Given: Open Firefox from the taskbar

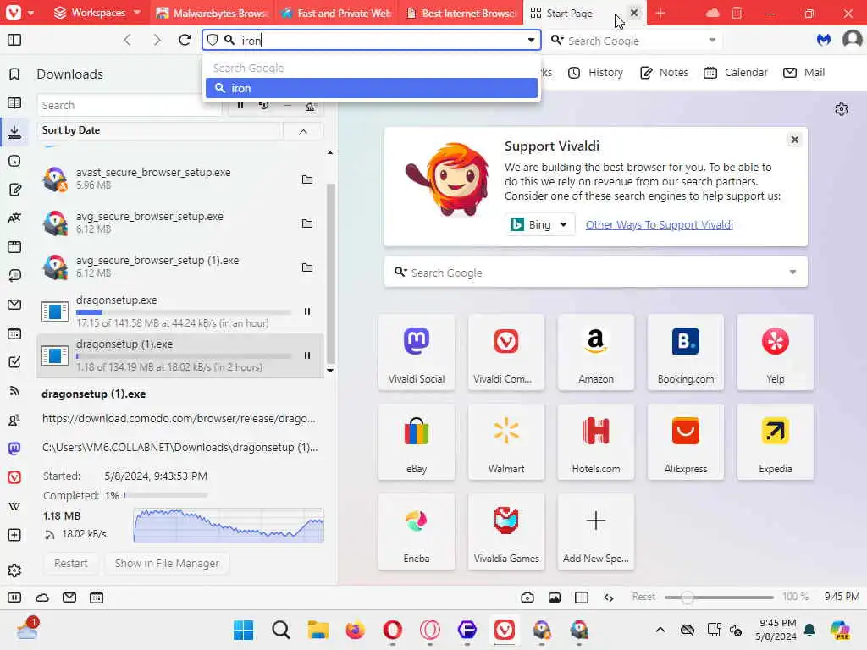Looking at the screenshot, I should 355,630.
